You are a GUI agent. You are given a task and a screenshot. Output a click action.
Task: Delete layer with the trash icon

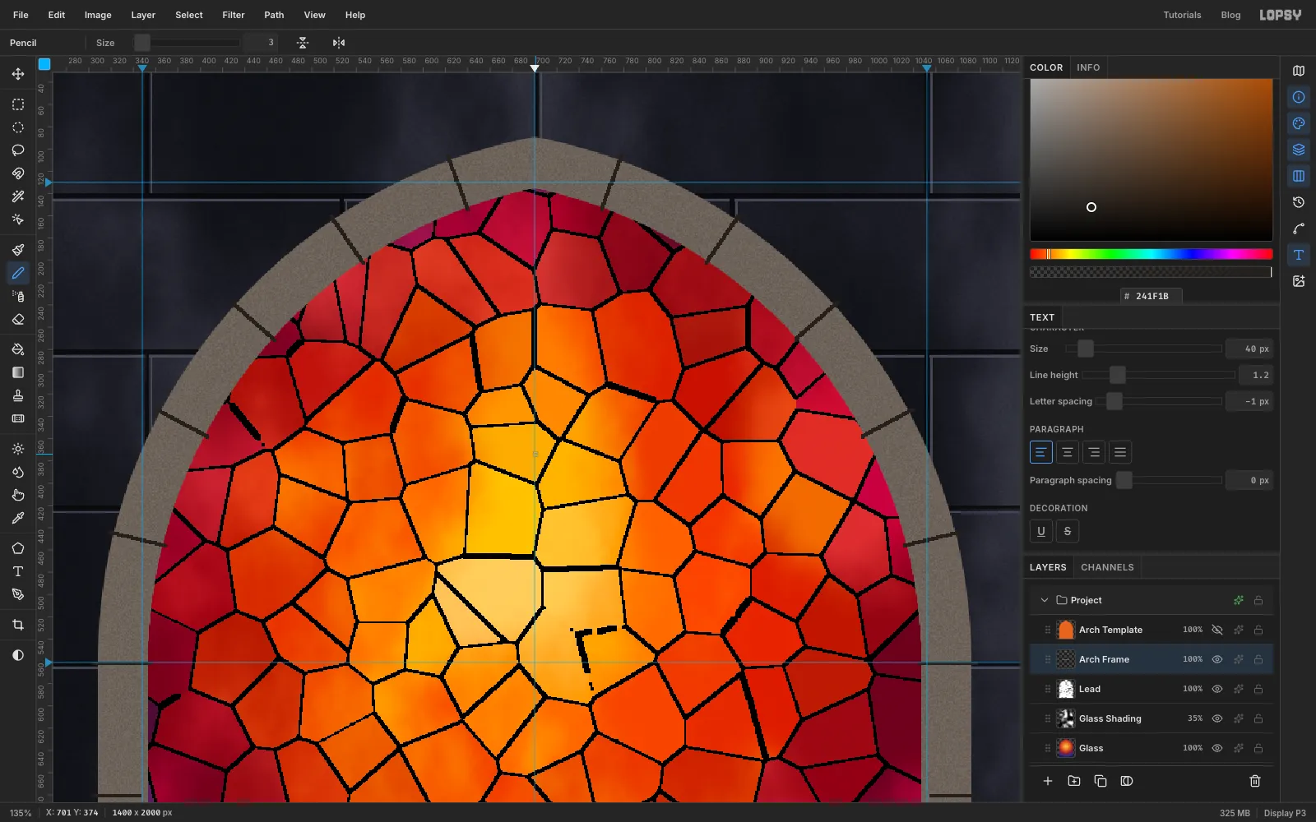click(x=1255, y=781)
